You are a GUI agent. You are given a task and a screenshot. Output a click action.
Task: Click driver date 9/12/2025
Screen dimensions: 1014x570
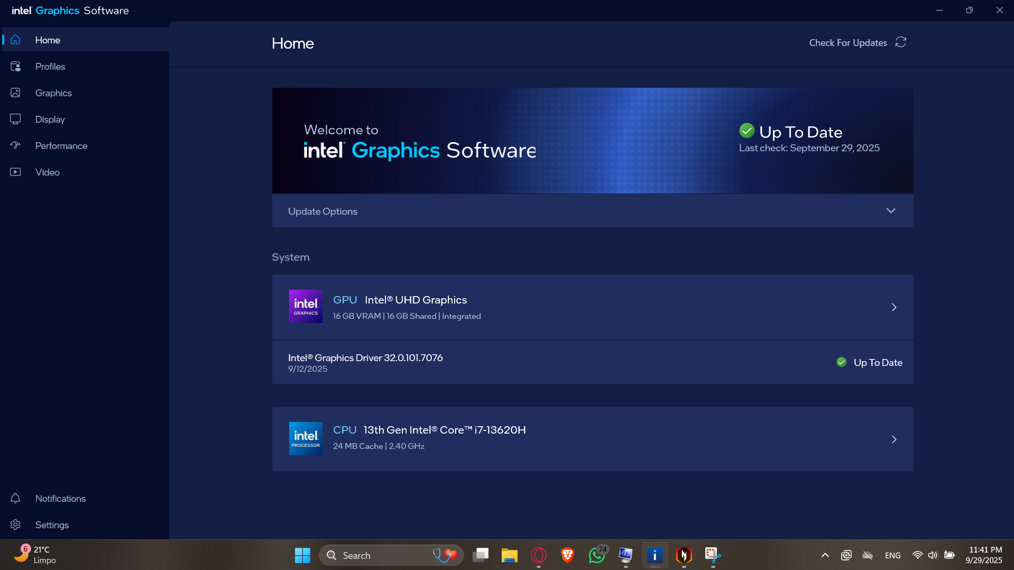[308, 369]
